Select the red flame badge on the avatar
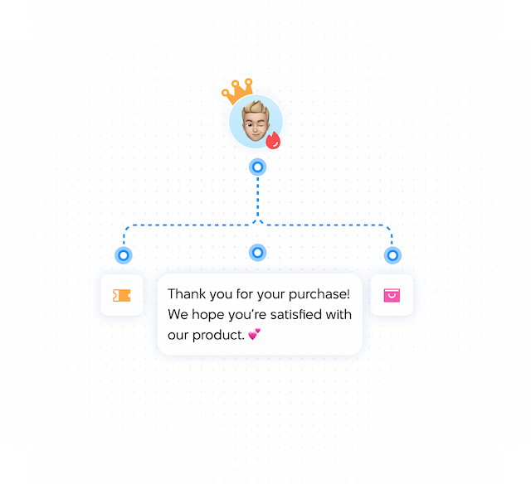The width and height of the screenshot is (531, 484). (273, 140)
